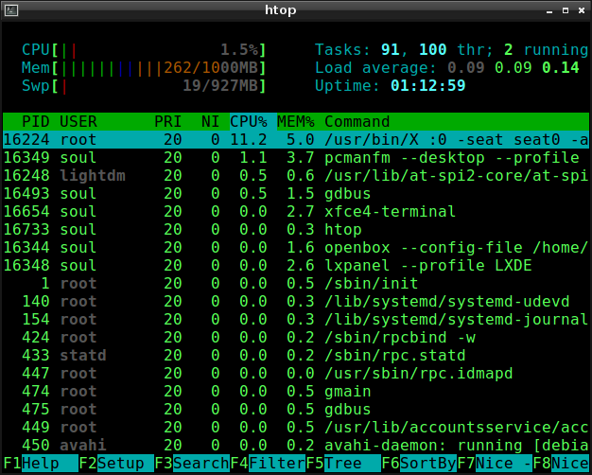The image size is (592, 475).
Task: Select the gdbus process with PID 16493
Action: click(296, 193)
